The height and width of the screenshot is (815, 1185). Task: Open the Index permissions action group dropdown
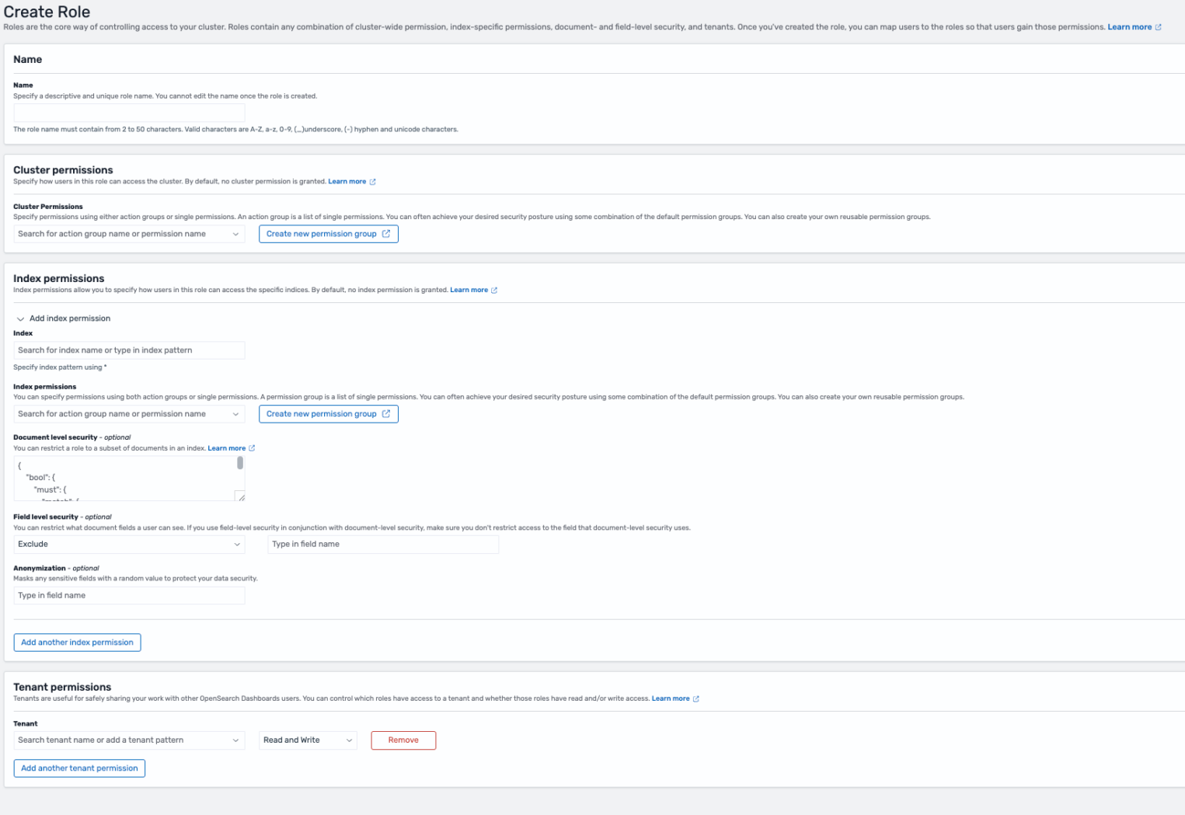(x=129, y=414)
